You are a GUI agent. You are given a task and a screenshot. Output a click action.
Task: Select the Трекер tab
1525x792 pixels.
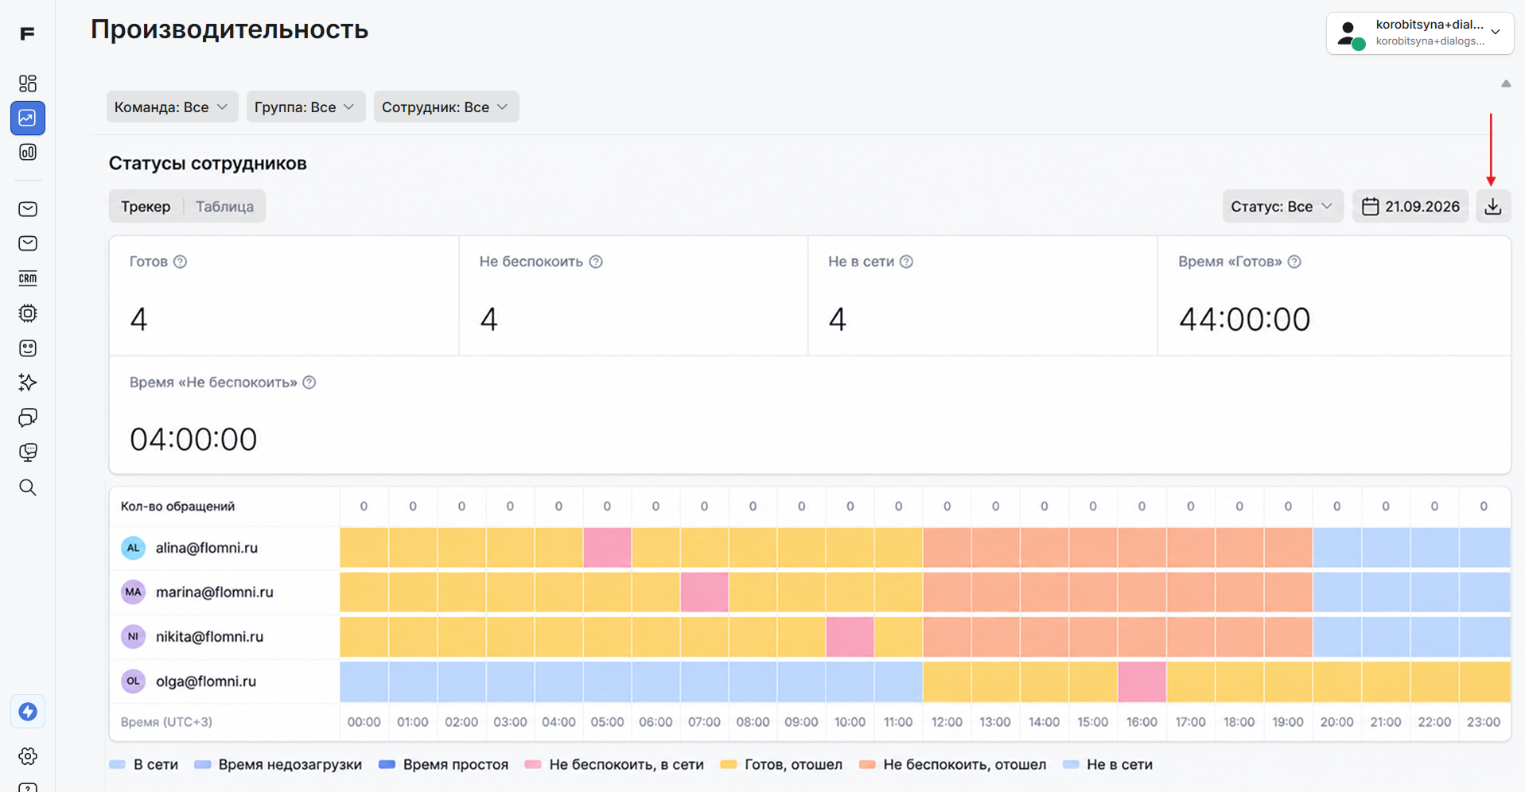coord(146,207)
